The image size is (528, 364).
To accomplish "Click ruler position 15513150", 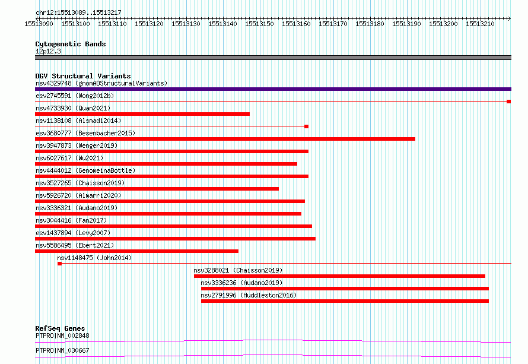I will [x=259, y=24].
